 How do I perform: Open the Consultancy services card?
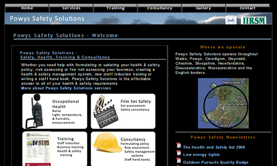click(123, 149)
